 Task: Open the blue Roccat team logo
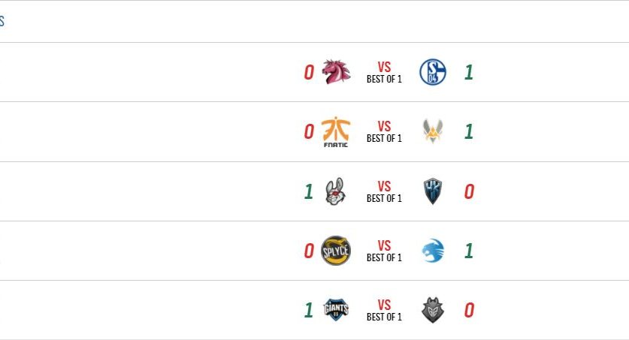click(x=432, y=251)
